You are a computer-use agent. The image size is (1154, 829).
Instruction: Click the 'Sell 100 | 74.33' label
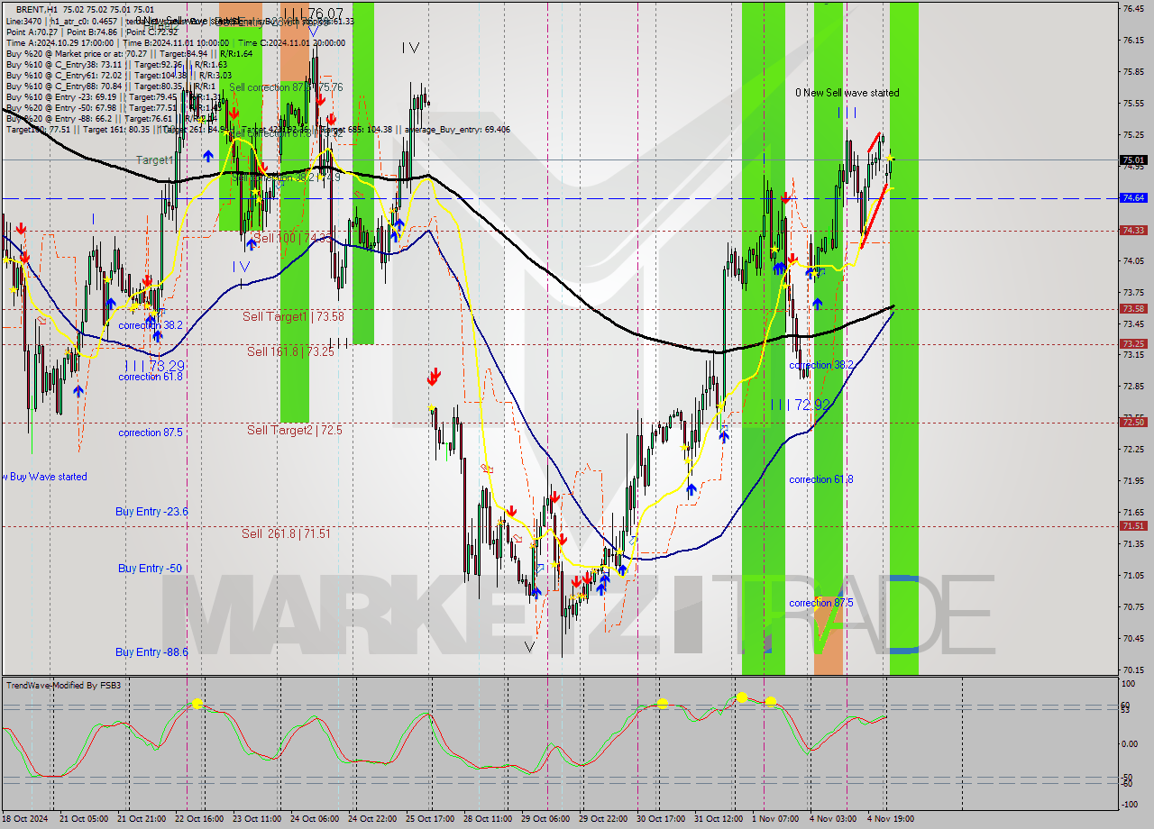pos(292,238)
